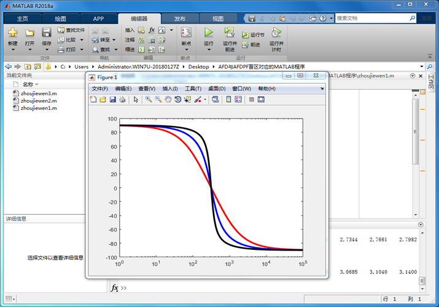Viewport: 439px width, 307px height.
Task: Click the Link Plot icon
Action: point(215,99)
